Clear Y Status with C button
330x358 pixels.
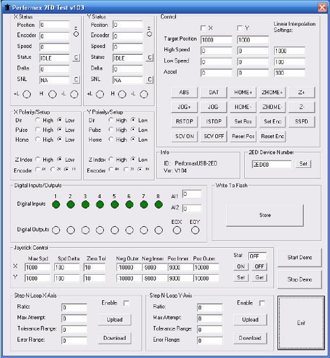point(150,58)
